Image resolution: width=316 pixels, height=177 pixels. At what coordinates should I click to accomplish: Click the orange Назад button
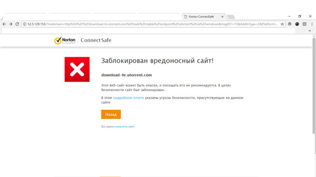(x=111, y=114)
